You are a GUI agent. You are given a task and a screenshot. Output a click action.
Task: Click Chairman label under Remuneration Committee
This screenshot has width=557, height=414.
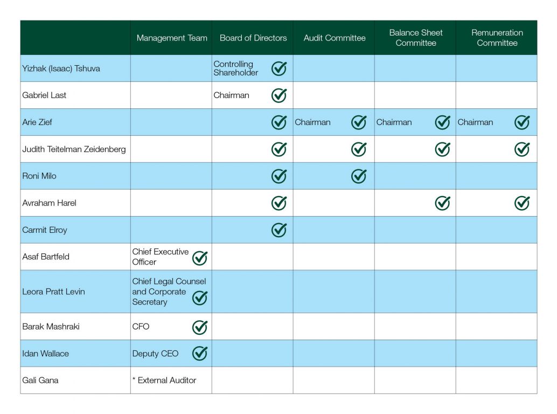(475, 122)
